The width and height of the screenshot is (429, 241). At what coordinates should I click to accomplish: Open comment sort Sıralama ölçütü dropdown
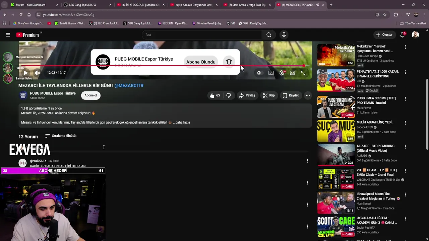click(x=61, y=136)
